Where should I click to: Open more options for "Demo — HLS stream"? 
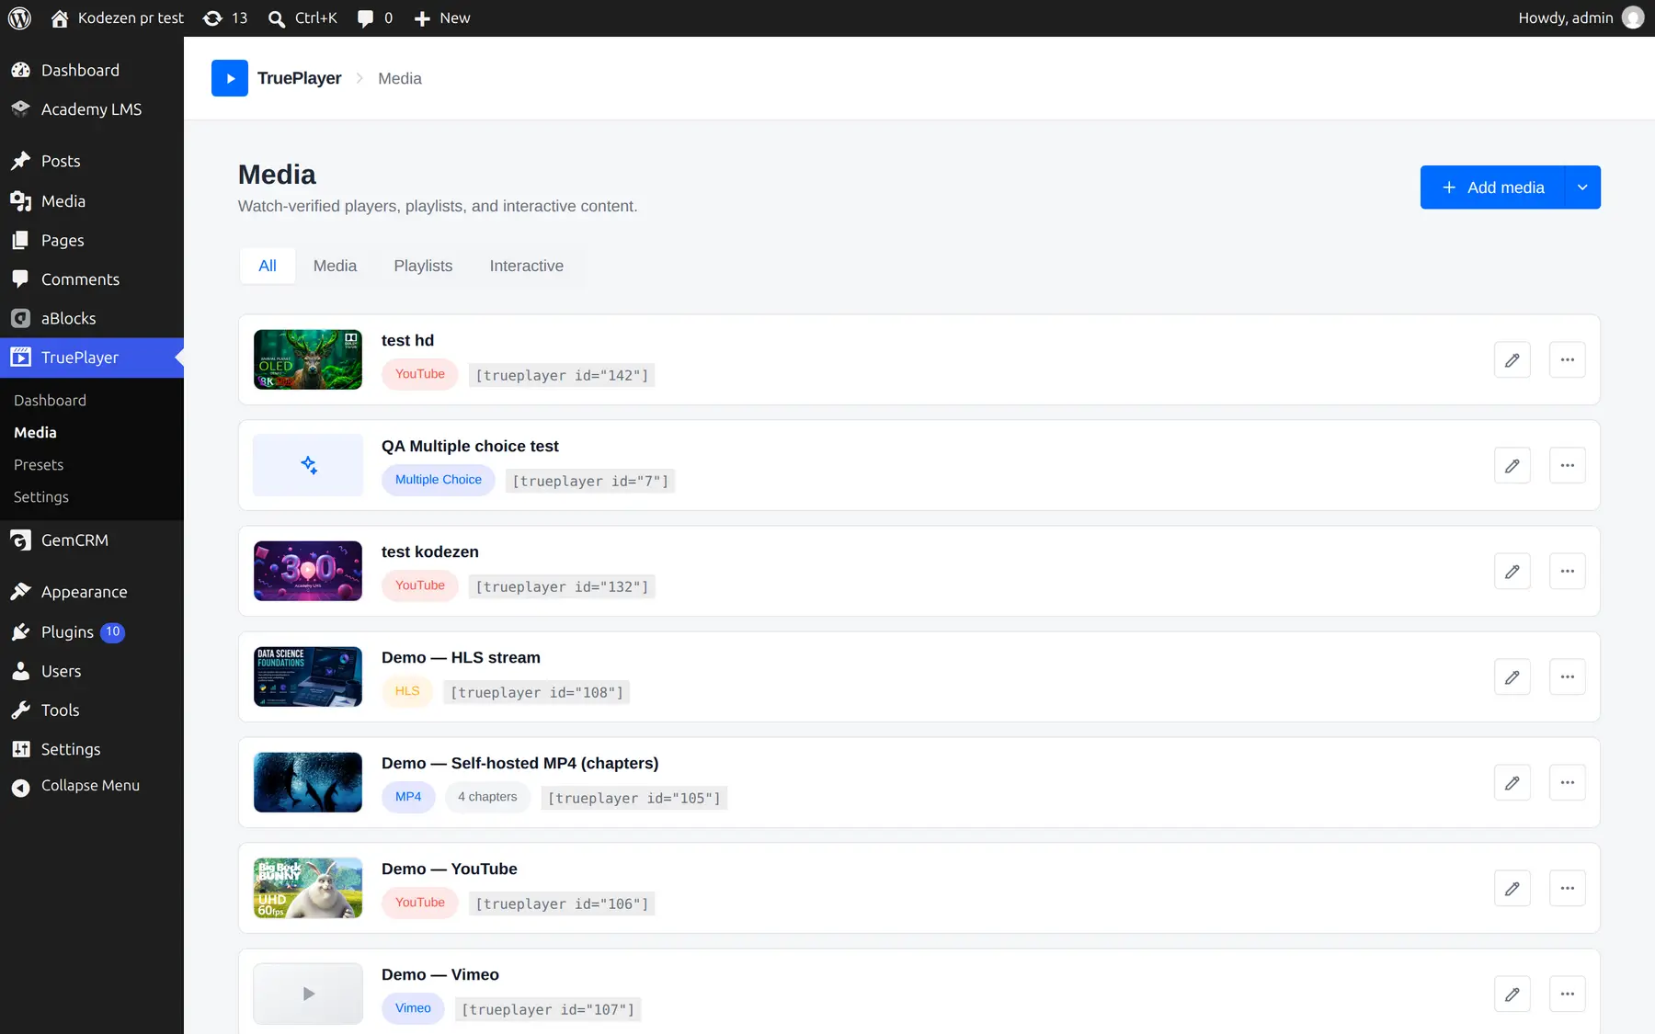click(x=1568, y=677)
